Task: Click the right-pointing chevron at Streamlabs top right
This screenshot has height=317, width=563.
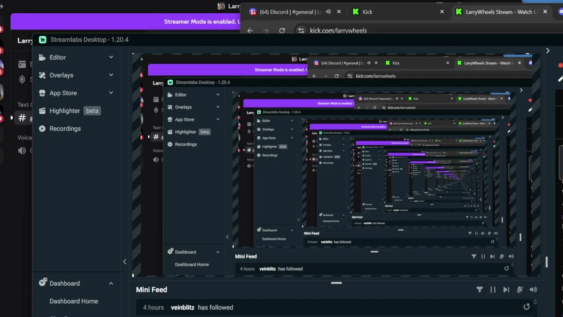Action: 548,51
